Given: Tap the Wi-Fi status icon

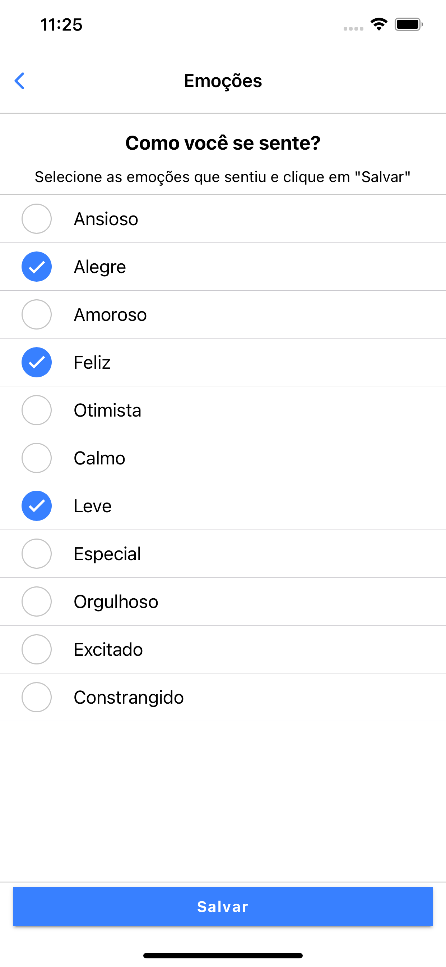Looking at the screenshot, I should click(379, 24).
